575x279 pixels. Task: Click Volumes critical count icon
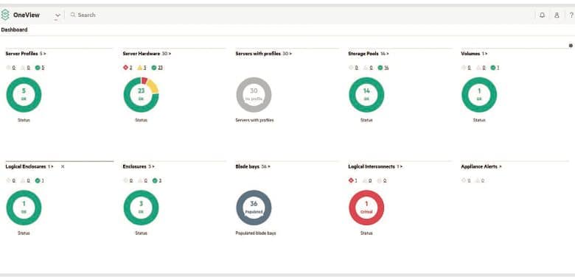(464, 68)
